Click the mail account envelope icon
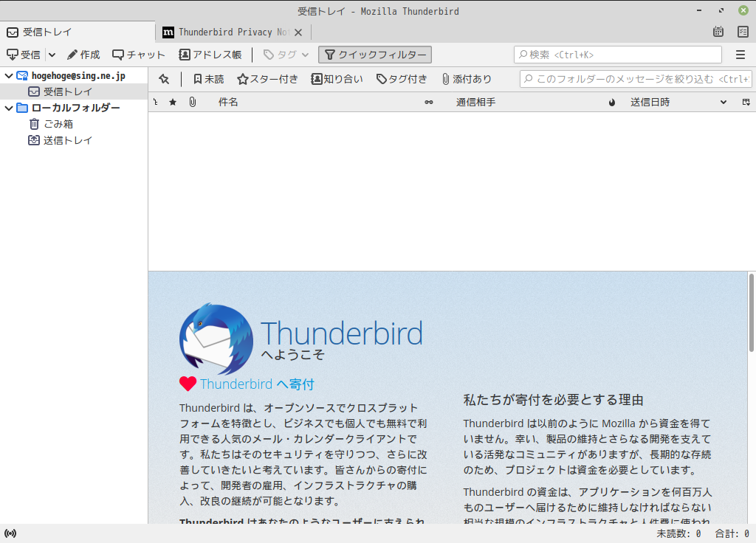This screenshot has height=543, width=756. point(22,76)
